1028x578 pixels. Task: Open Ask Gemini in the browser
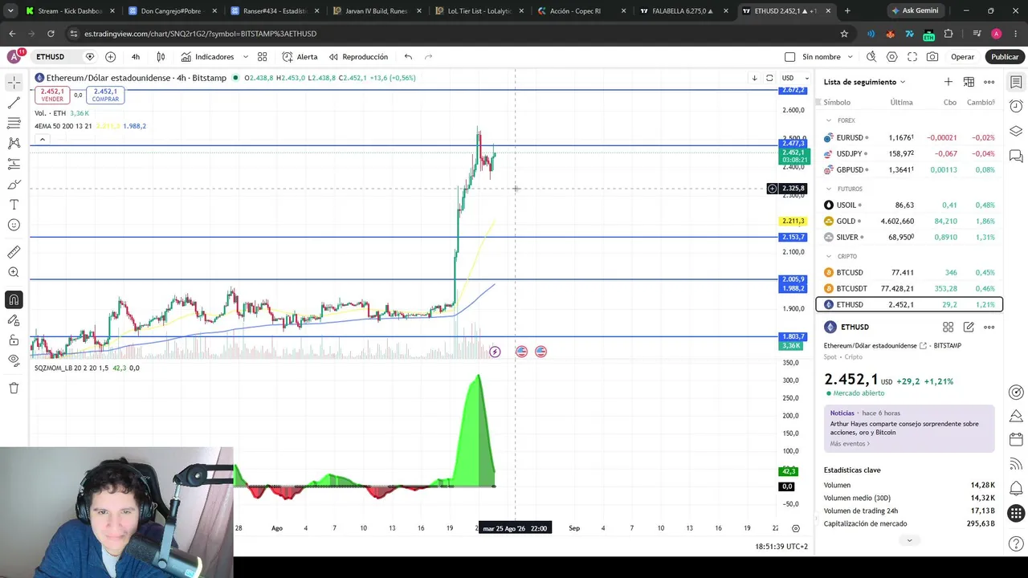[914, 11]
